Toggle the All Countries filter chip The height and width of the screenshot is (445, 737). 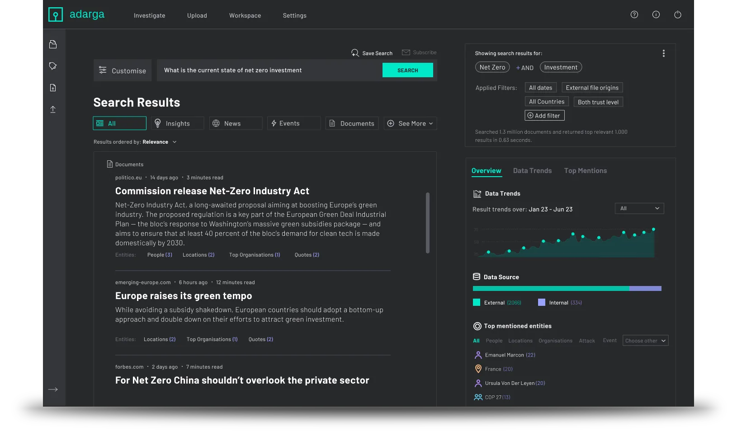tap(547, 102)
